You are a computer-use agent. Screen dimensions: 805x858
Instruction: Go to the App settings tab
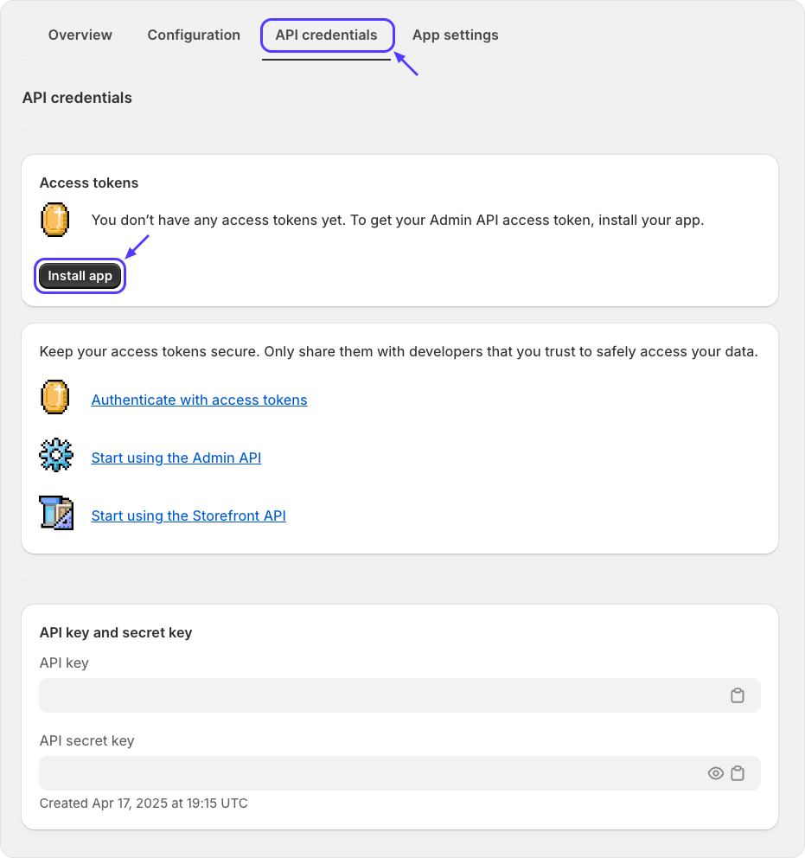456,35
